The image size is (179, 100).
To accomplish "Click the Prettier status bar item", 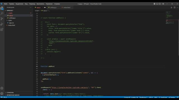I will [x=172, y=97].
